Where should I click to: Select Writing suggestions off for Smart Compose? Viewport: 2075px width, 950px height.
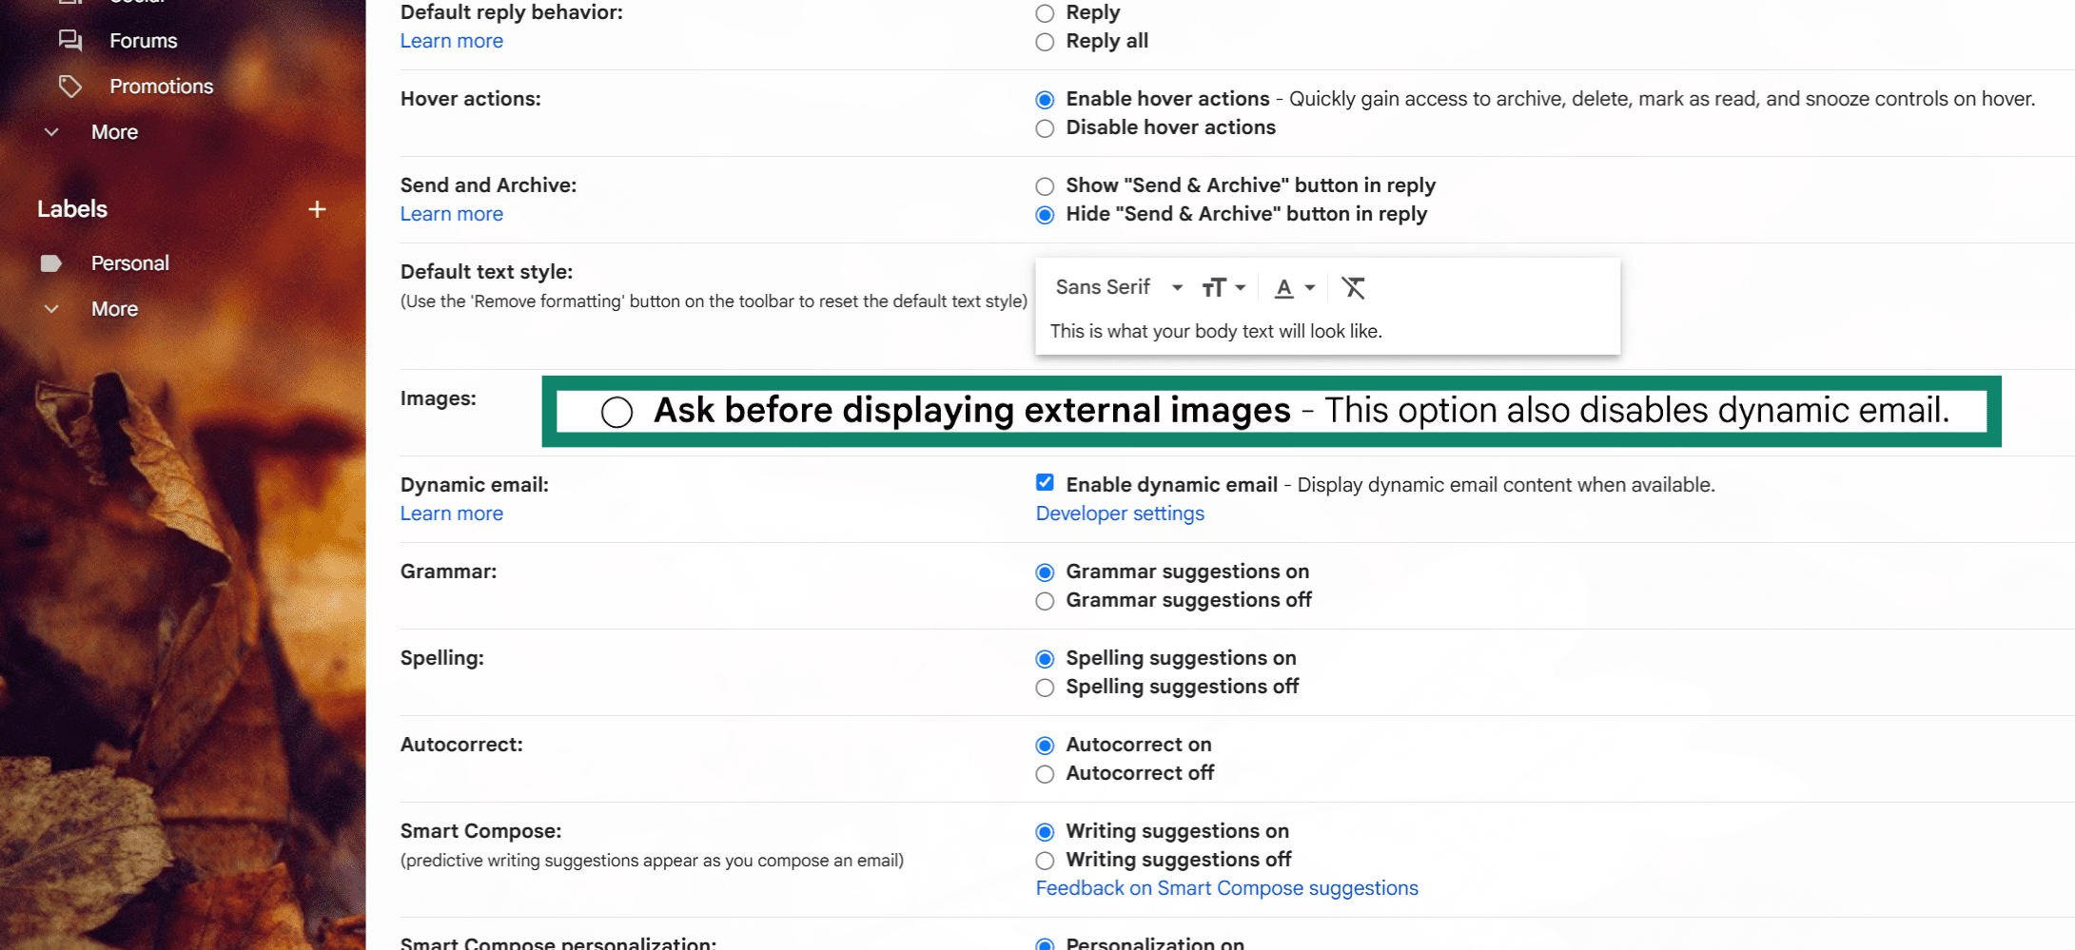click(x=1045, y=860)
